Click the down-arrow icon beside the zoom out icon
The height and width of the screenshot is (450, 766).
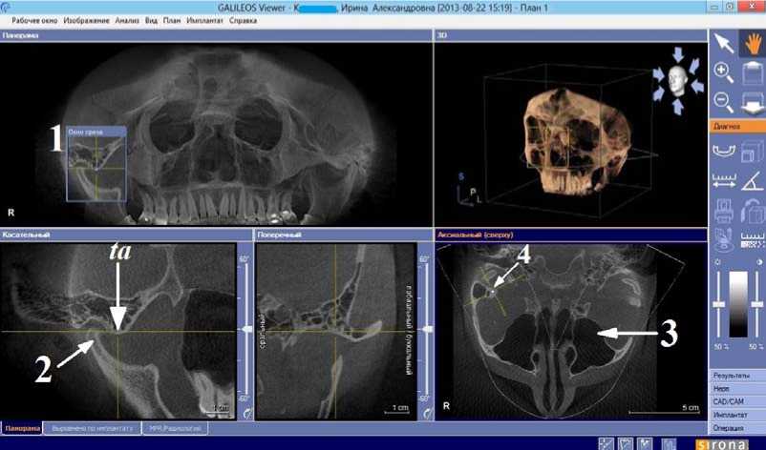[x=753, y=103]
